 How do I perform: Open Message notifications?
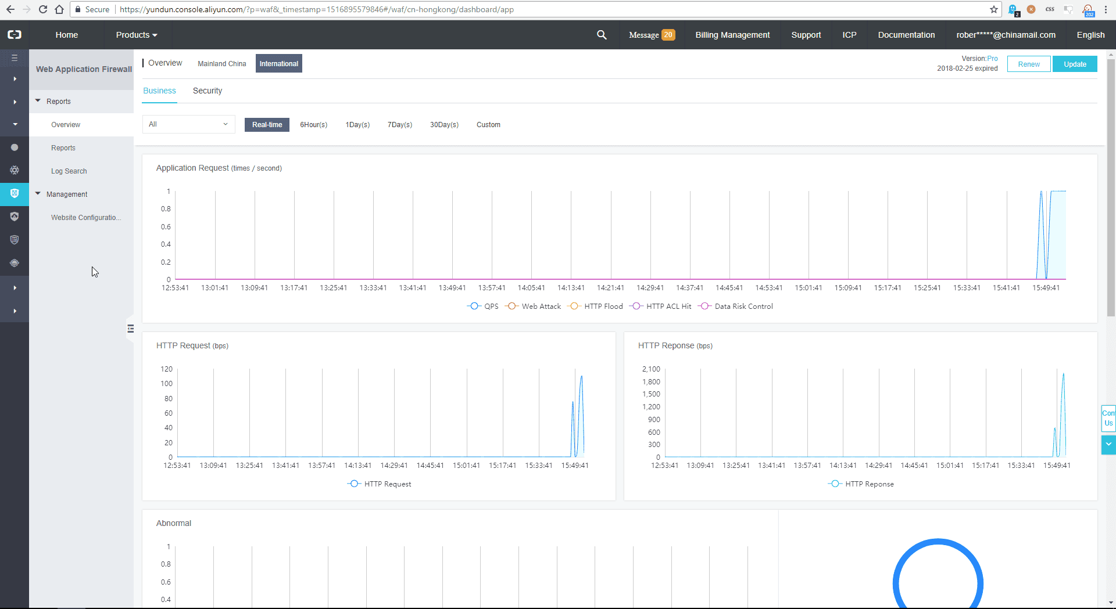pyautogui.click(x=652, y=35)
